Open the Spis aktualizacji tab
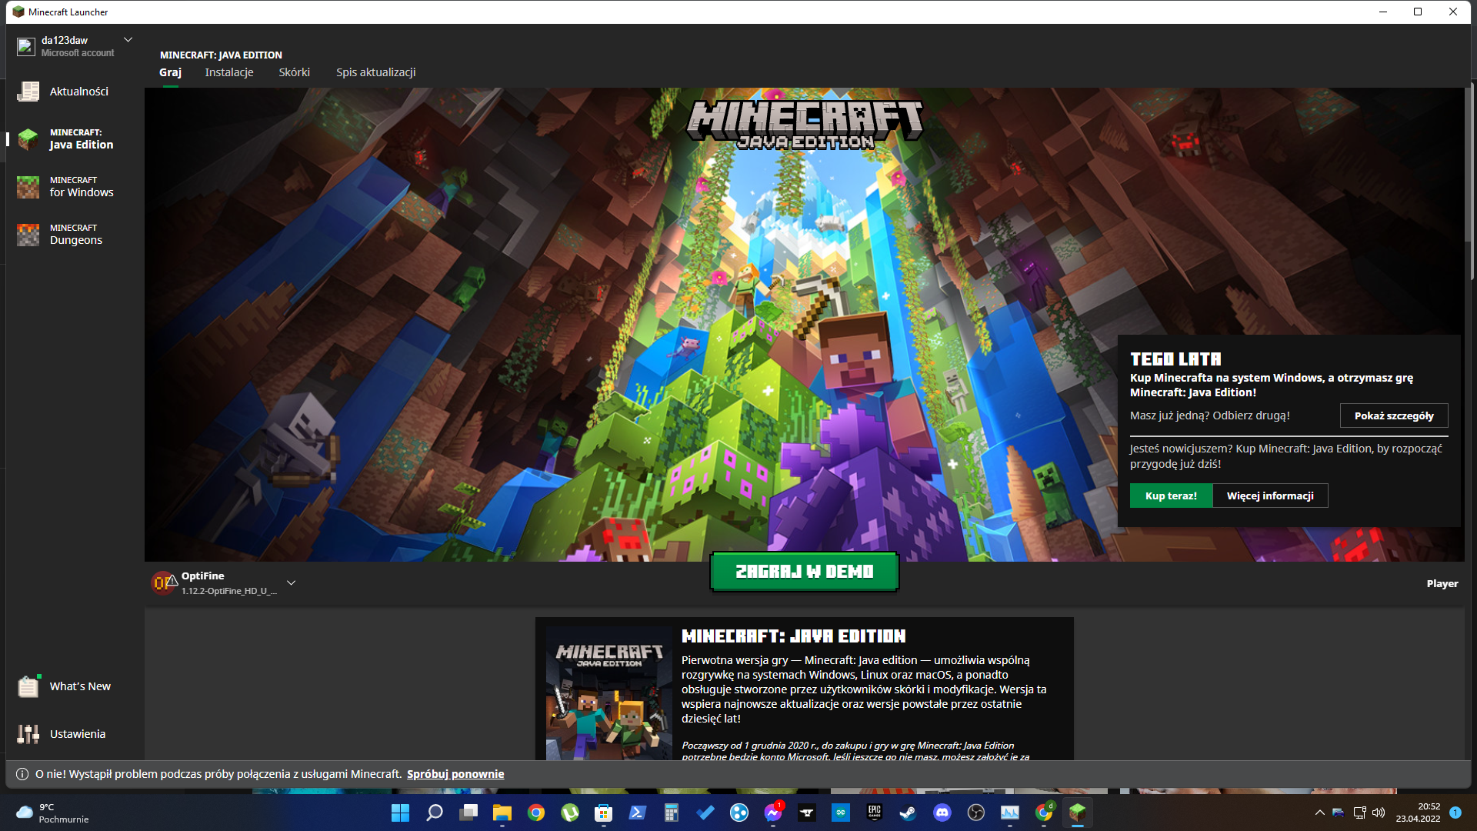1477x831 pixels. [x=375, y=72]
